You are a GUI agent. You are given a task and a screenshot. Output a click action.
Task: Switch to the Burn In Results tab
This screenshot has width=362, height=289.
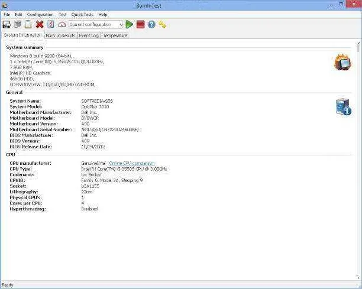point(60,35)
